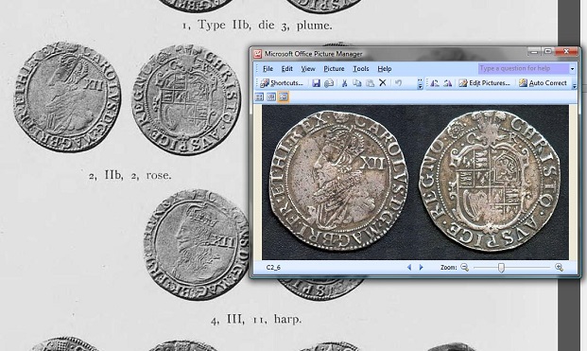Switch to Thumbnail view
The width and height of the screenshot is (587, 351).
tap(259, 97)
